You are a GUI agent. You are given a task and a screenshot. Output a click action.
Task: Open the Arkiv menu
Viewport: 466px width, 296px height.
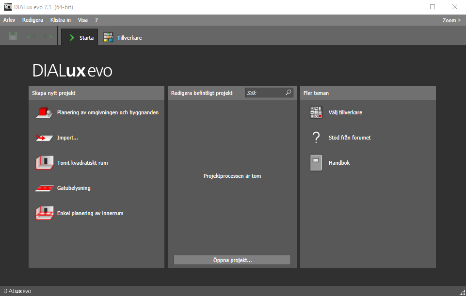[x=9, y=20]
